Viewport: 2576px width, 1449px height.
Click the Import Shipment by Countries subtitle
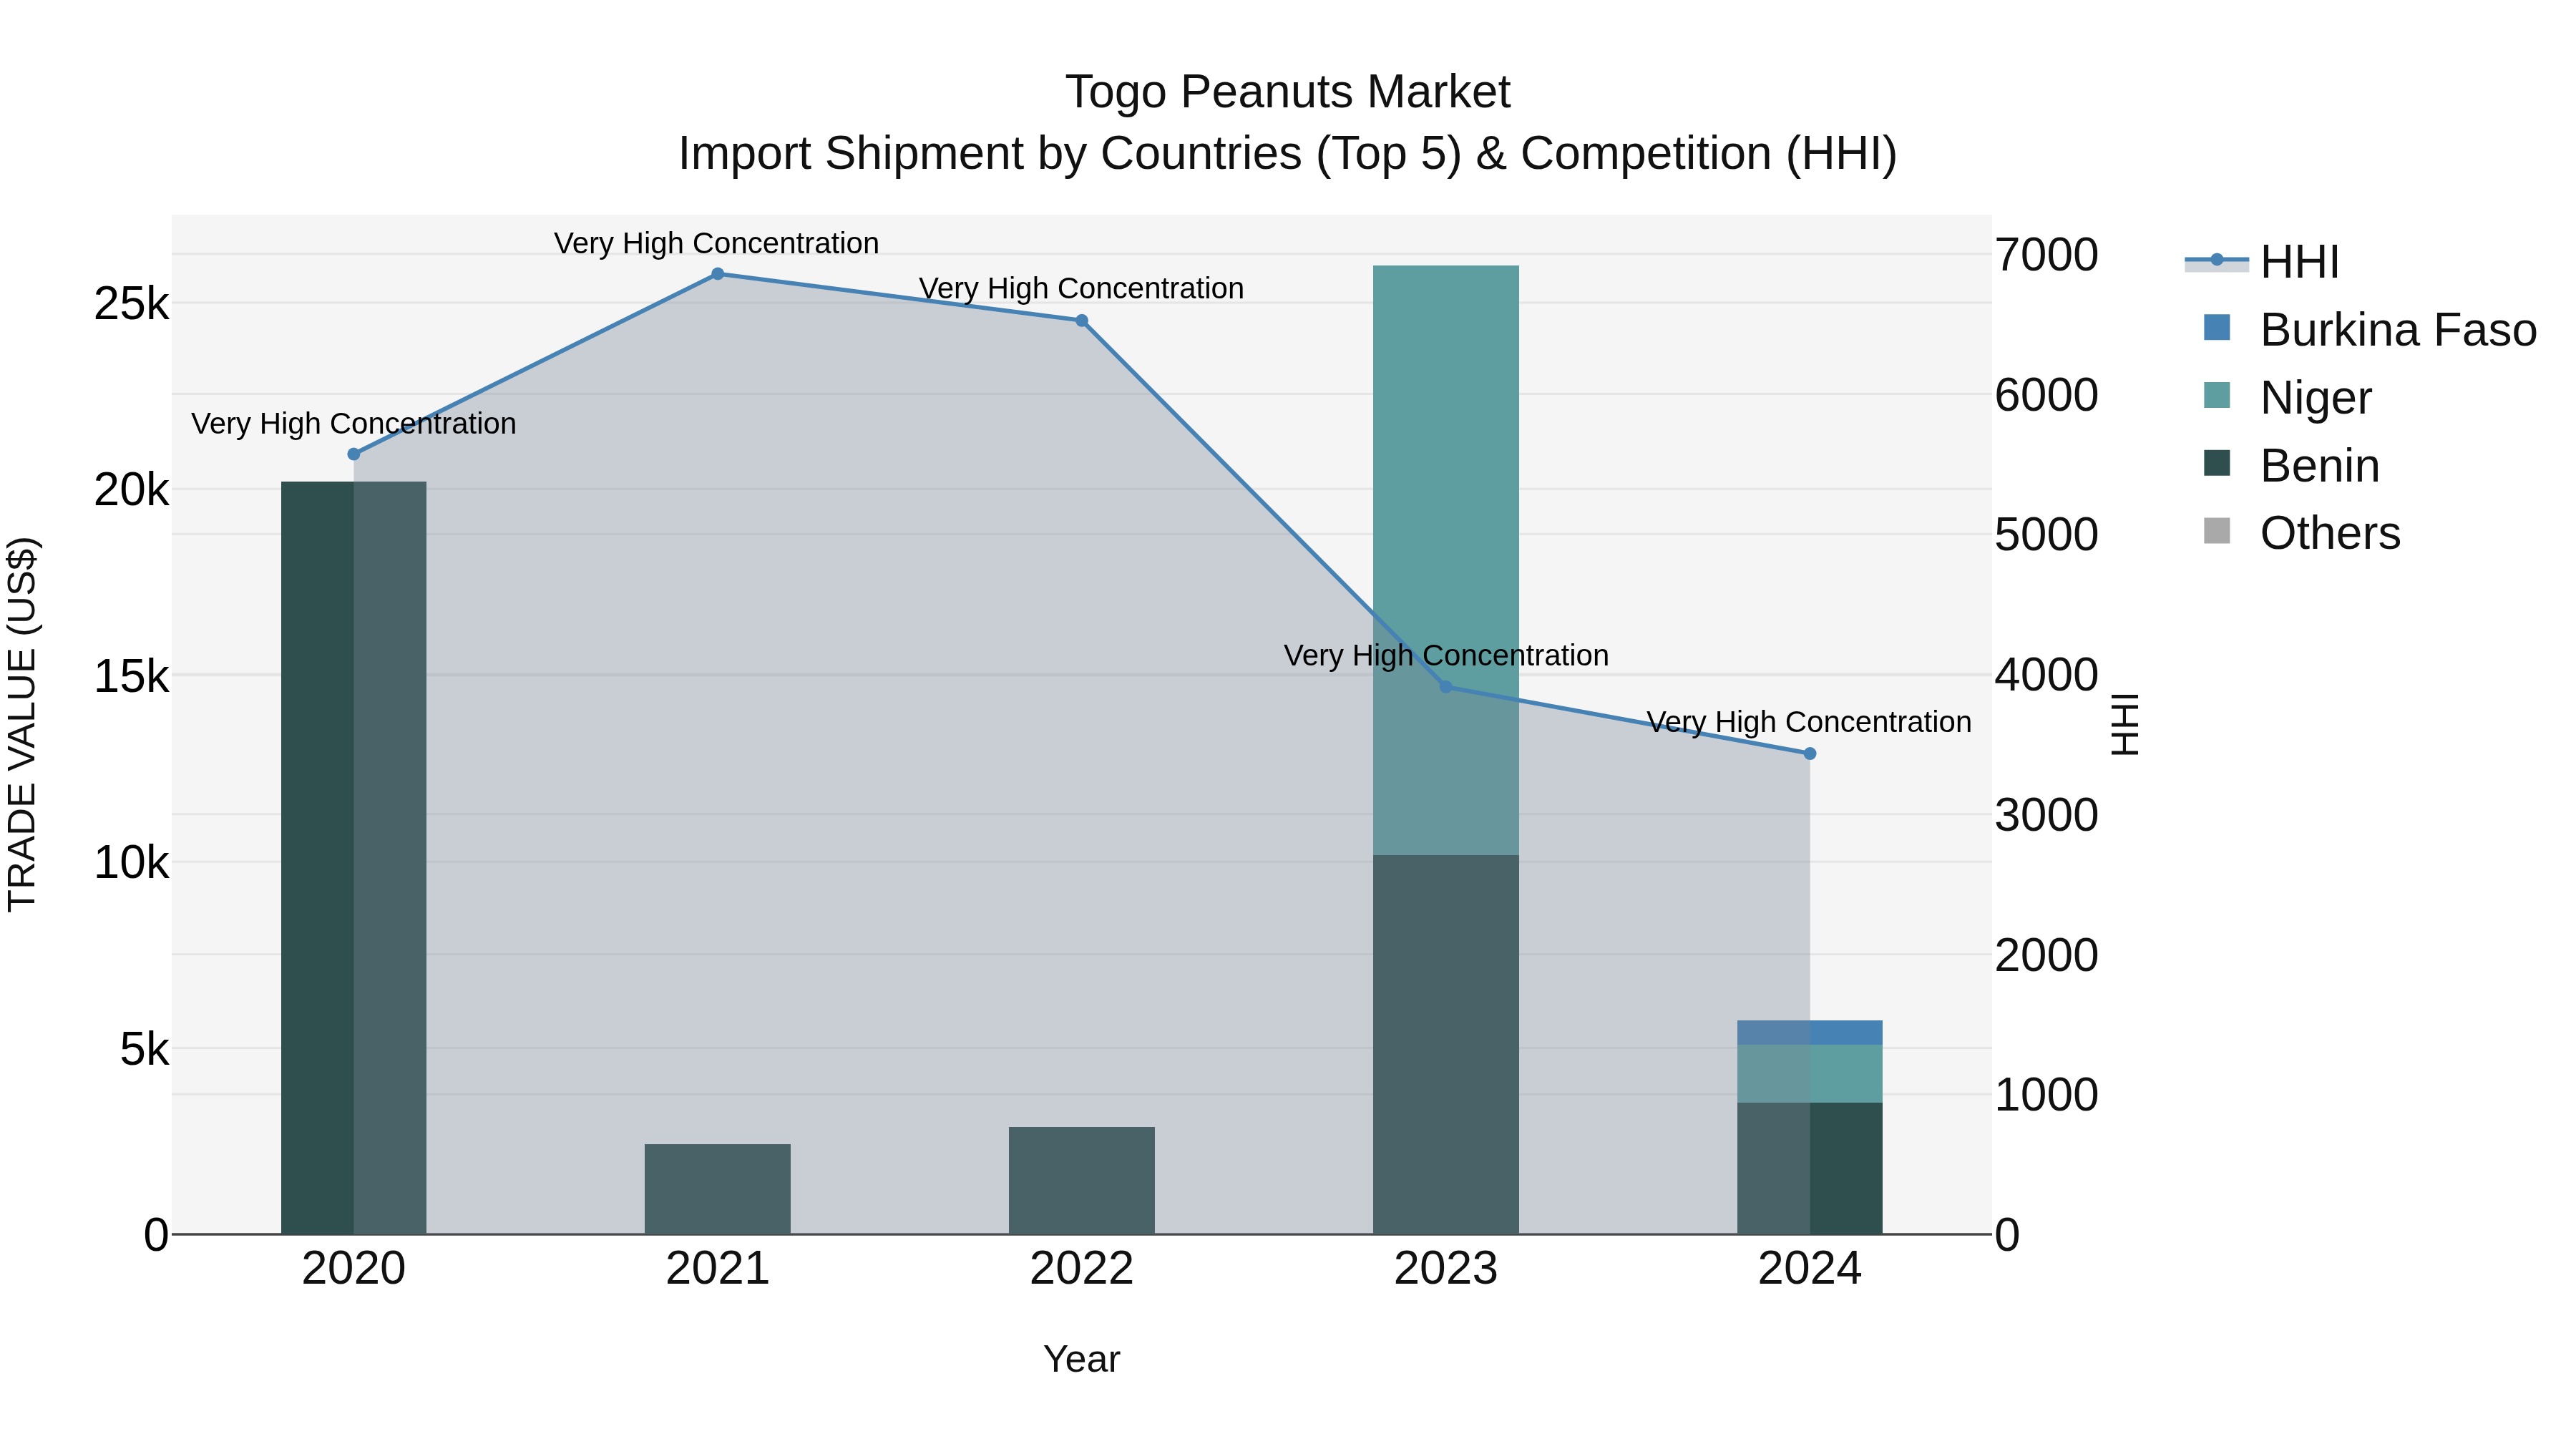[x=1288, y=154]
